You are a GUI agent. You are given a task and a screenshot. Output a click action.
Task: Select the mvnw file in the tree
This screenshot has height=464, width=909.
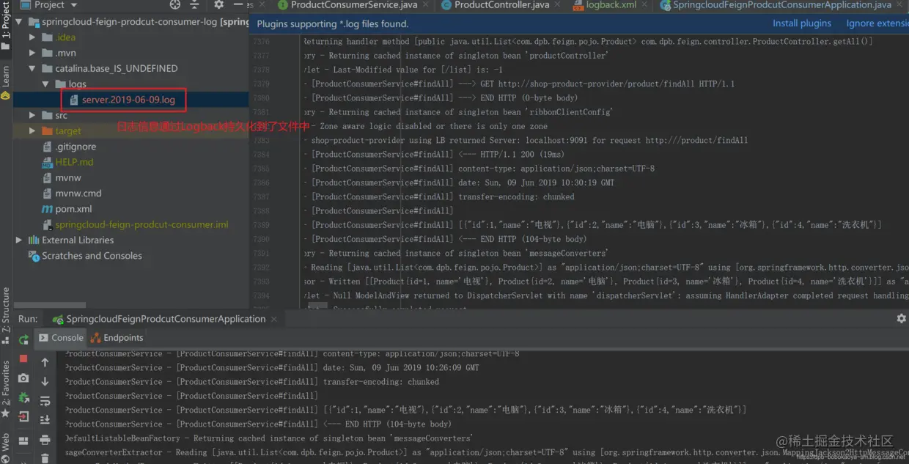pos(62,178)
